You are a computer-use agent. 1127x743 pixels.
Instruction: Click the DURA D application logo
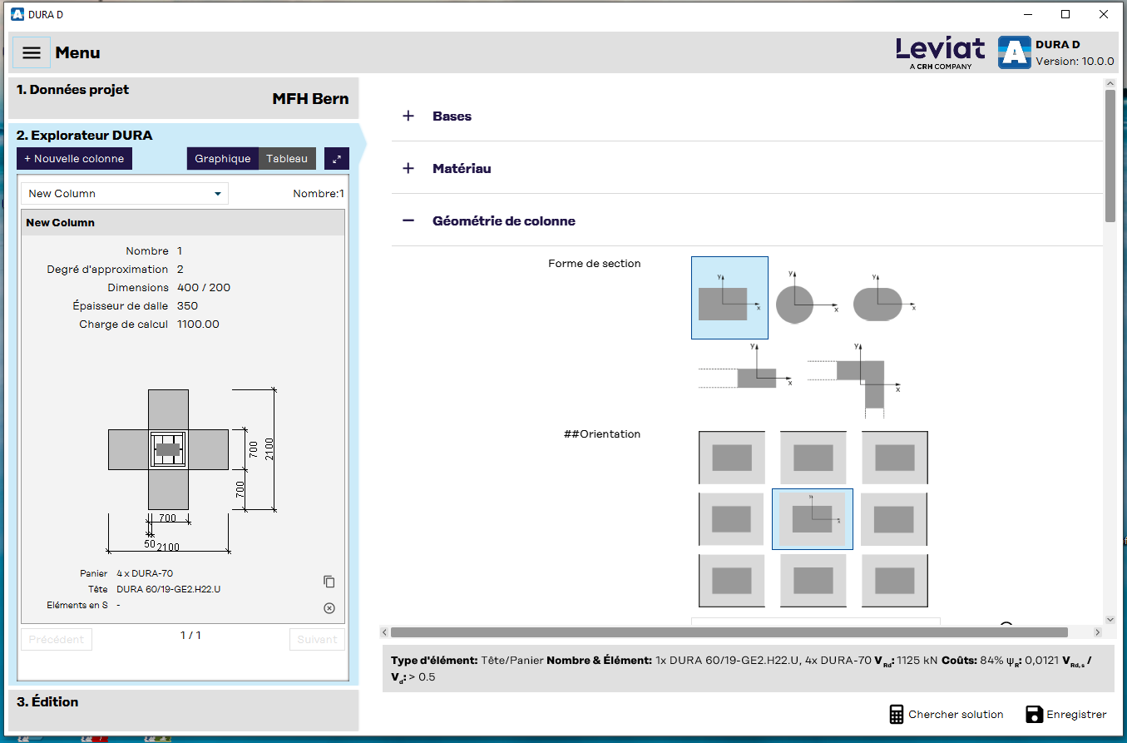point(1014,52)
